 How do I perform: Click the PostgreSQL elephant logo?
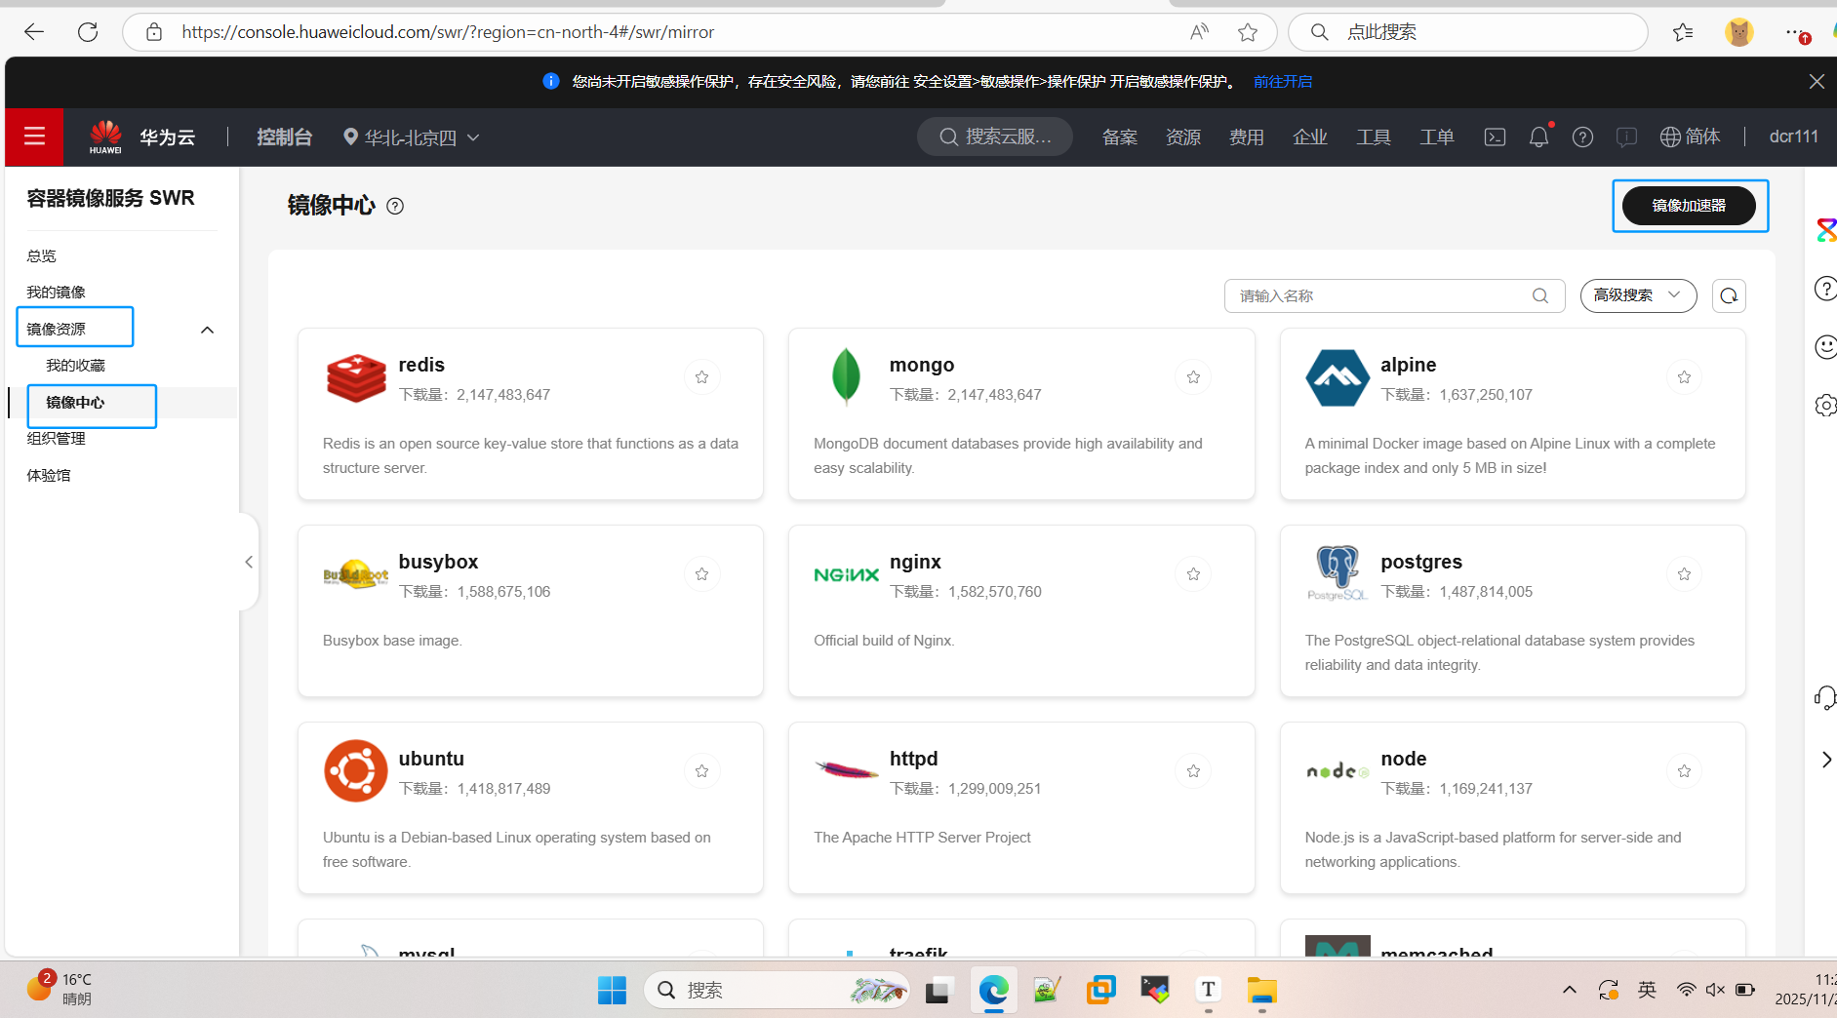1338,573
